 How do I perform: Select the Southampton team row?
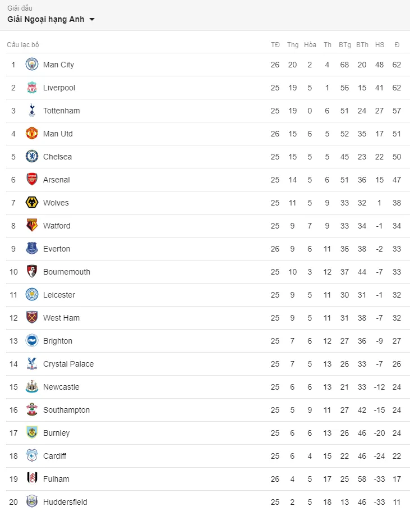[208, 410]
